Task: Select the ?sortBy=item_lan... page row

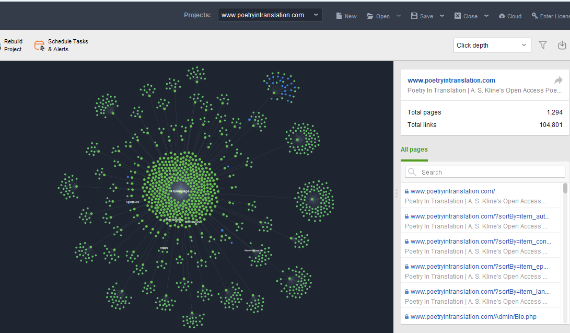Action: (481, 296)
